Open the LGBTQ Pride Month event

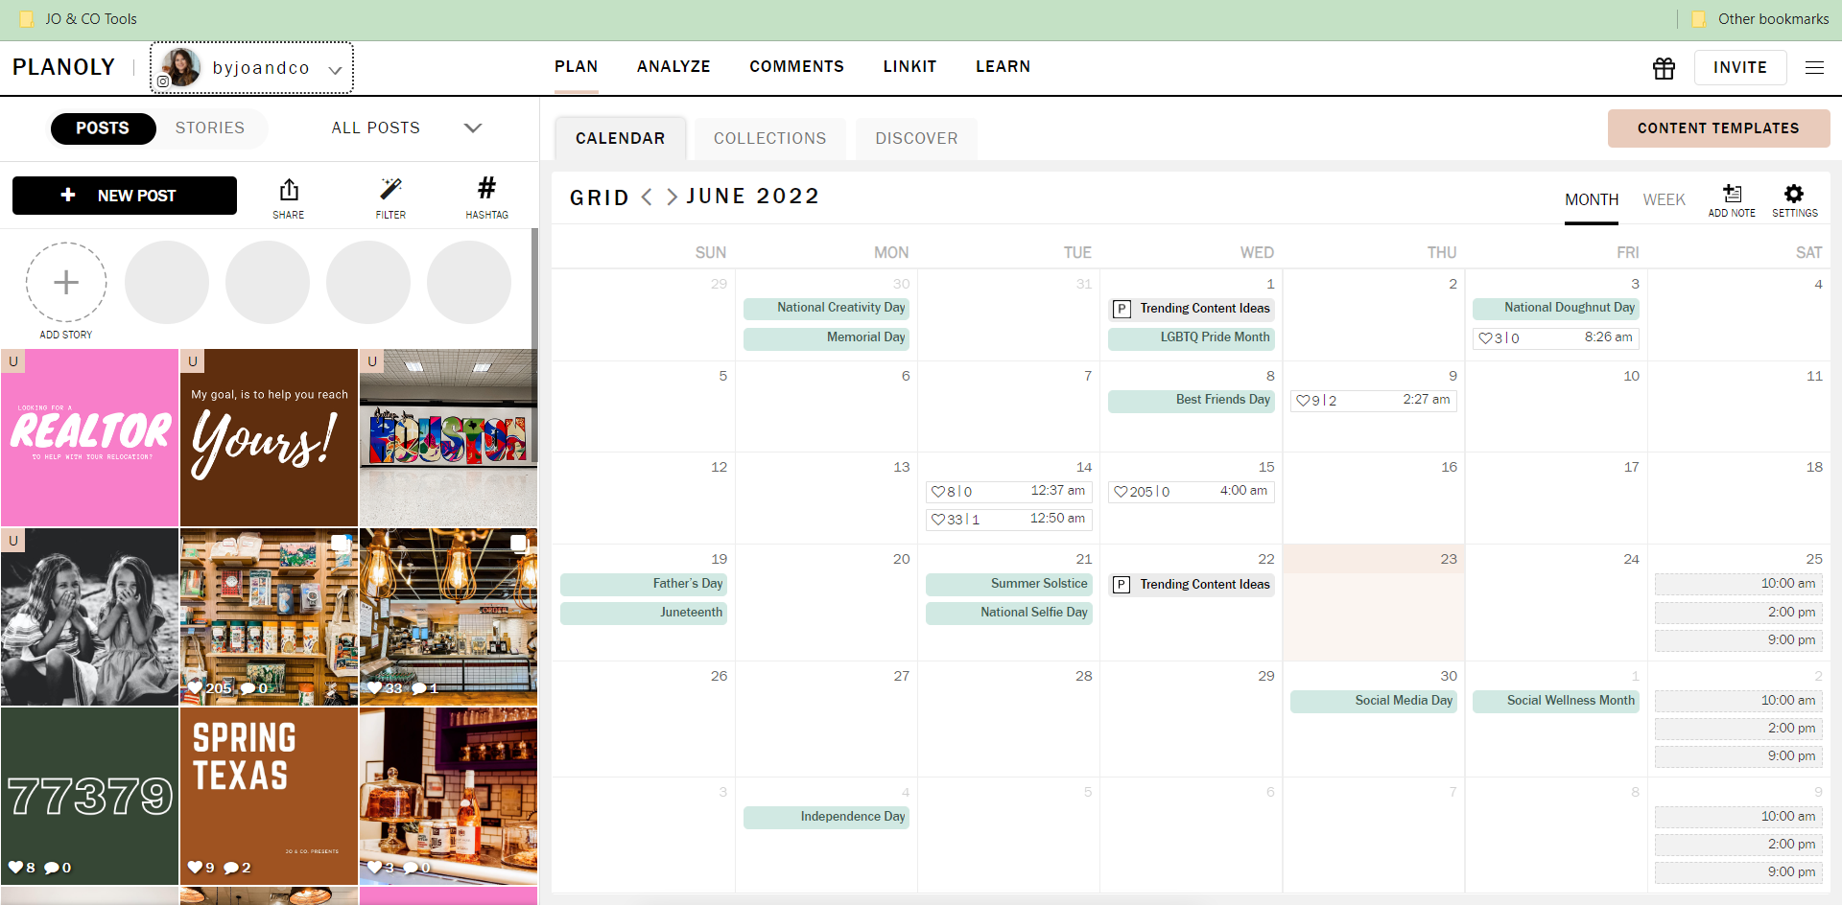tap(1192, 337)
